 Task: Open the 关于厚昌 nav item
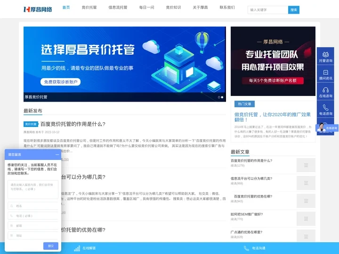(200, 8)
